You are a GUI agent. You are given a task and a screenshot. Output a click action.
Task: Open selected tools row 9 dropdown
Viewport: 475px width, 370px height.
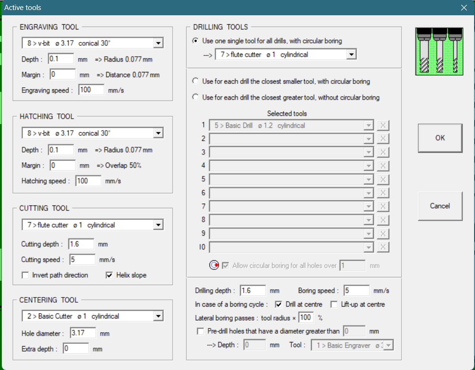point(368,234)
